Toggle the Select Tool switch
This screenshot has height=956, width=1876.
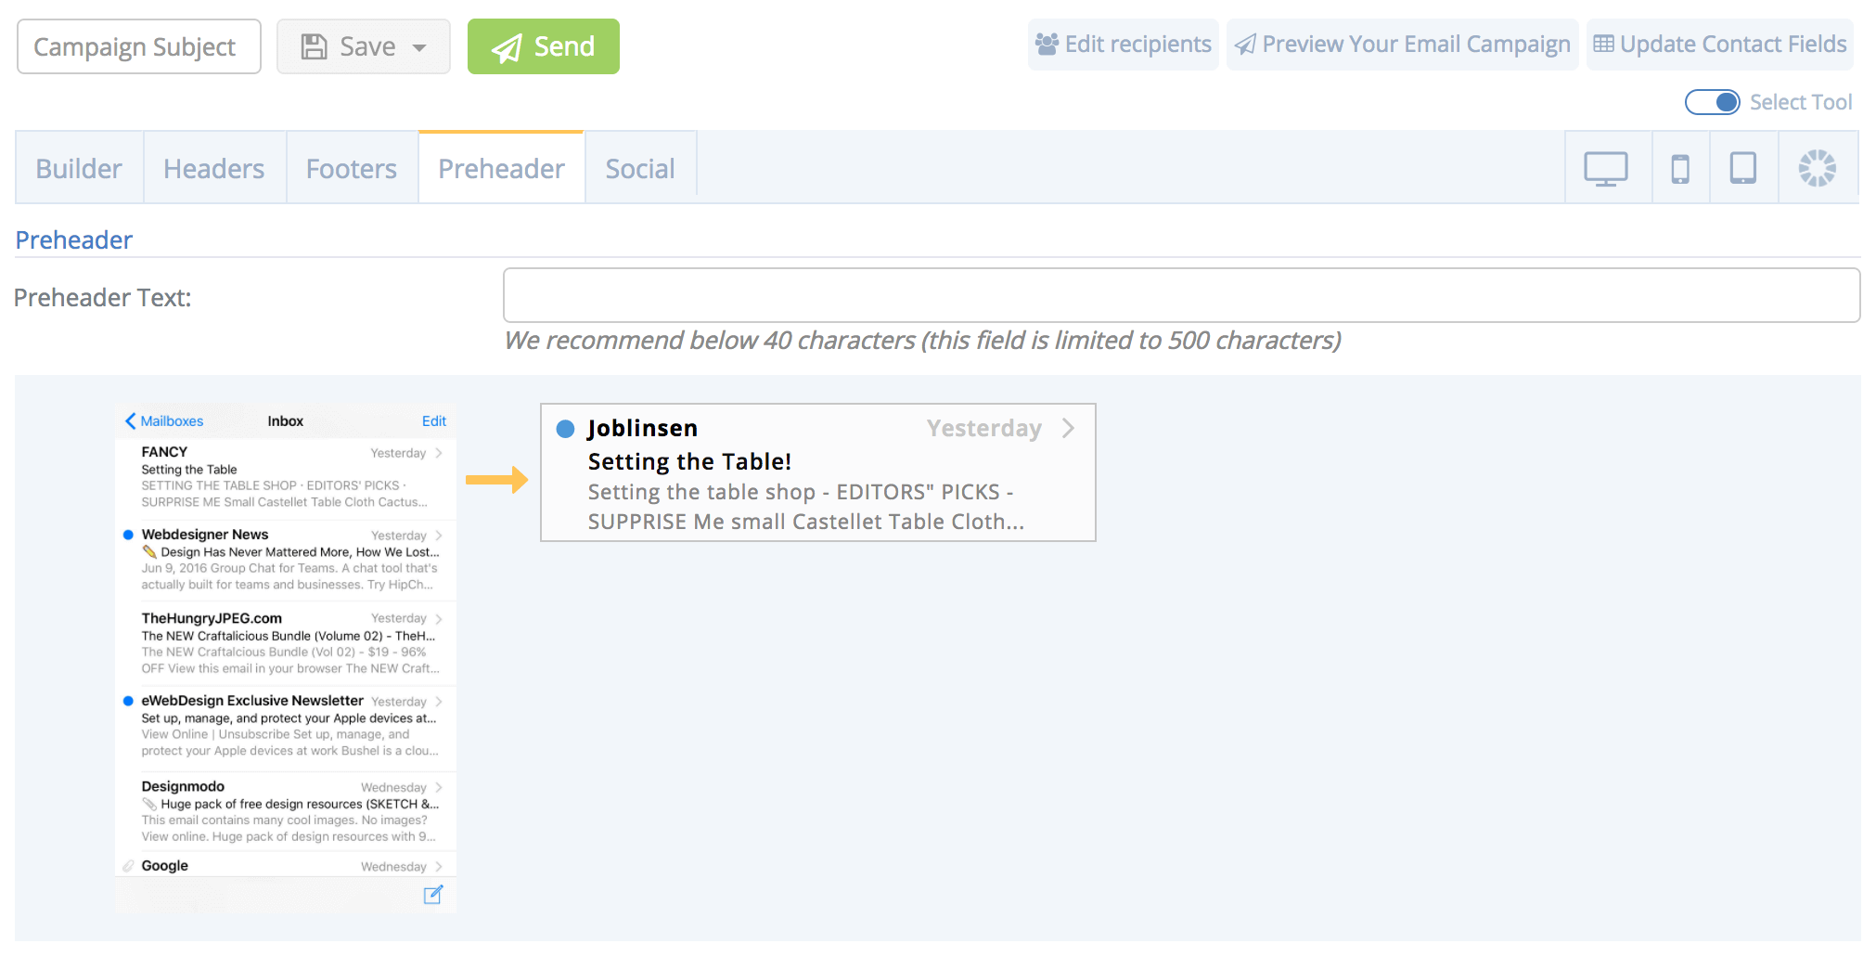click(1712, 102)
